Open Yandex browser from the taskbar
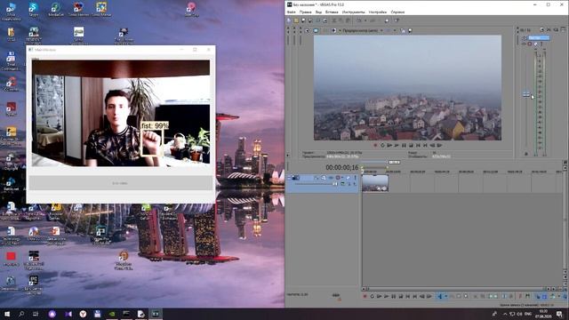 (x=83, y=314)
